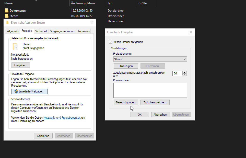Click date 03.08.2019 14:22
This screenshot has height=158, width=246.
pos(82,16)
